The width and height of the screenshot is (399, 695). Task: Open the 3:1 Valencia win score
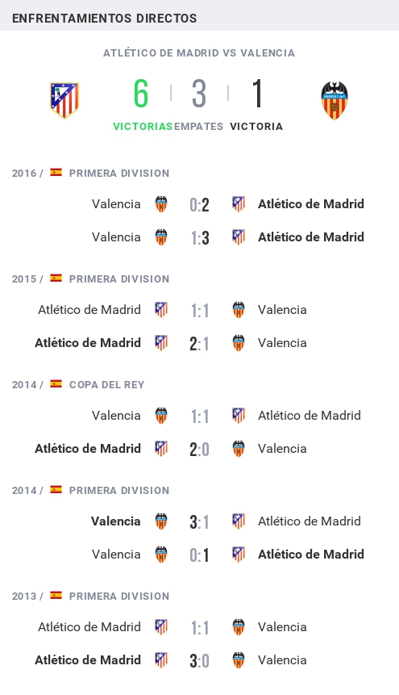pyautogui.click(x=199, y=522)
